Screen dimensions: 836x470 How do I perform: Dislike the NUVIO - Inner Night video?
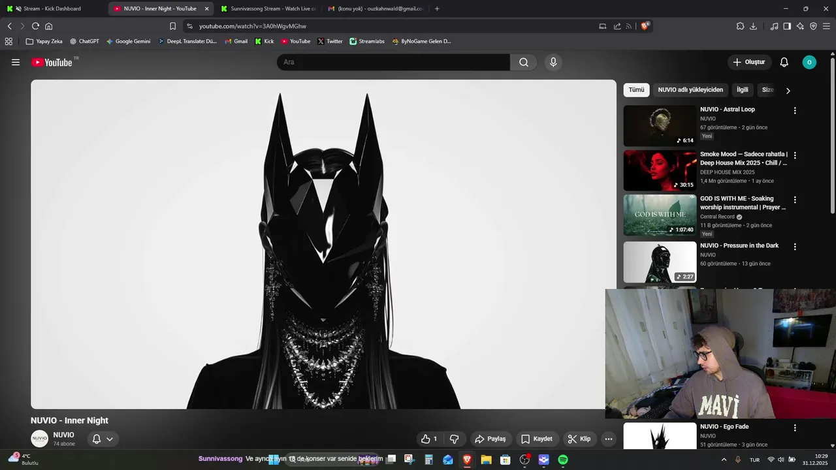pos(455,439)
